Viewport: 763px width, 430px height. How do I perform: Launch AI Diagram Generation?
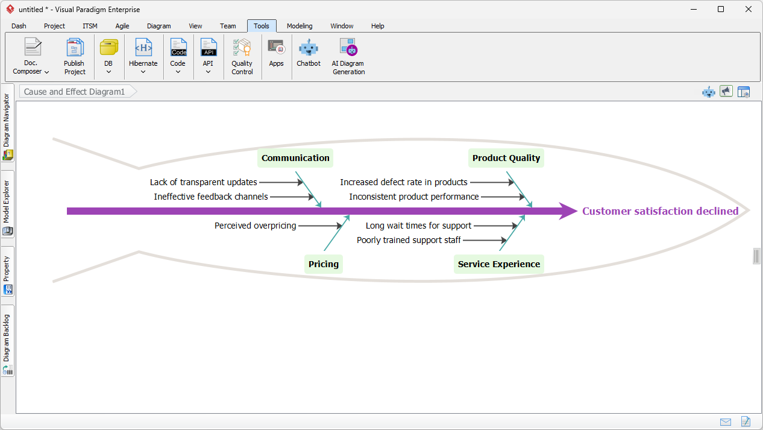pos(348,54)
